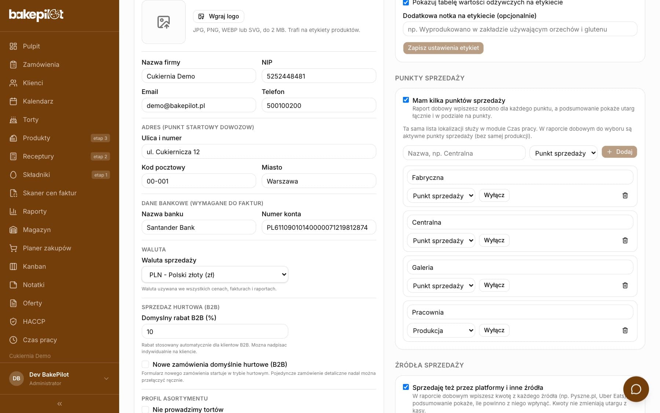
Task: Open the Kanban board icon
Action: point(13,267)
